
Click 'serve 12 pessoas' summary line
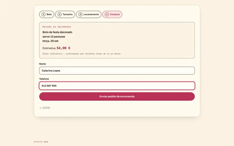(x=54, y=37)
